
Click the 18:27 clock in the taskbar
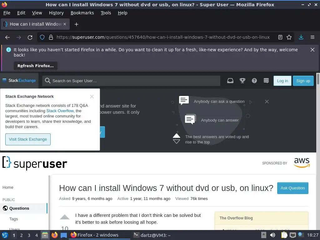[x=312, y=235]
